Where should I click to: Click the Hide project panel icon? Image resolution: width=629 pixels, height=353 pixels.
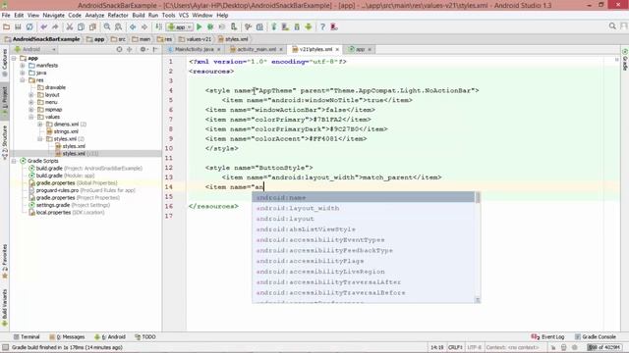click(x=155, y=49)
